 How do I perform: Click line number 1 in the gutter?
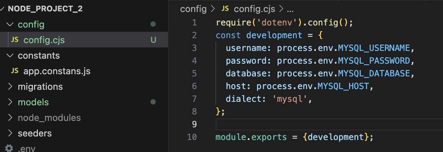pos(194,23)
